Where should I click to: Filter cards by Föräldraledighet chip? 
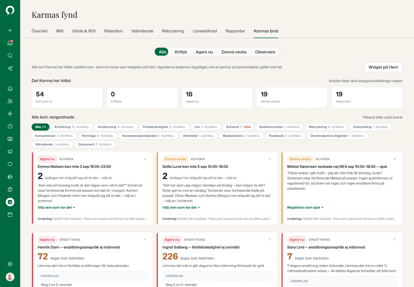tap(164, 127)
